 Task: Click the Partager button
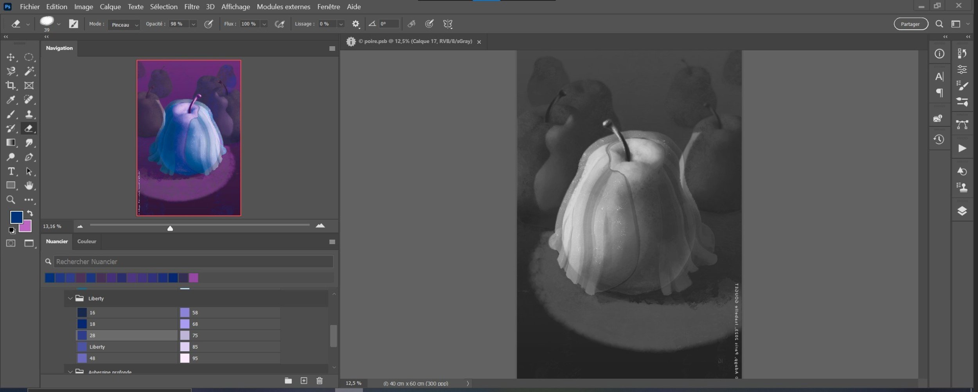pyautogui.click(x=910, y=24)
